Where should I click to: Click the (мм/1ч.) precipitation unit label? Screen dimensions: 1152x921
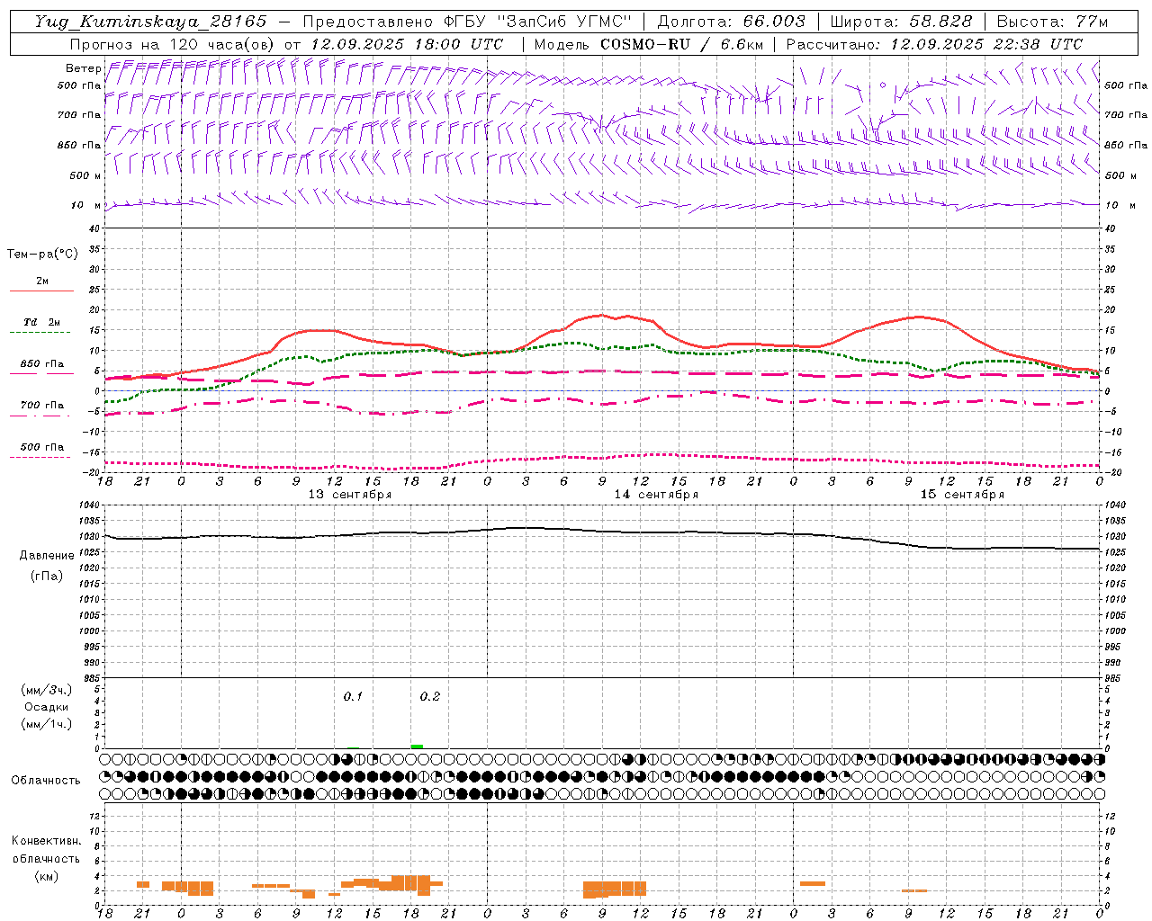tap(47, 724)
